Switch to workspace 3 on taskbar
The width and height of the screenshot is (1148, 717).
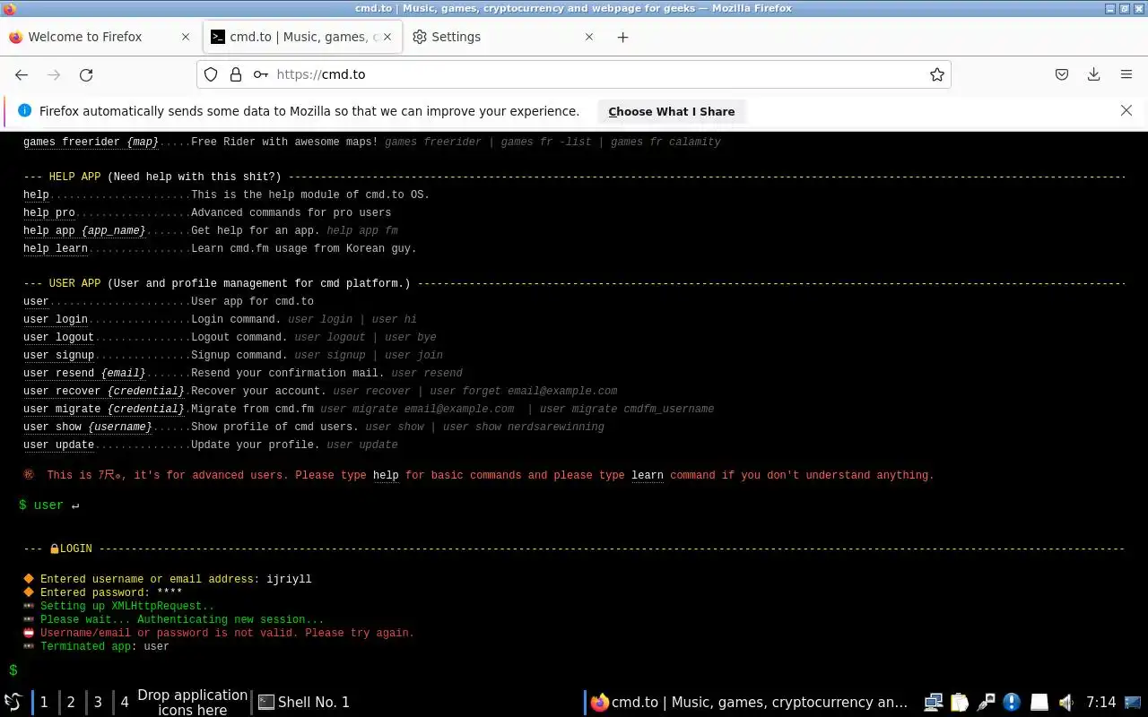tap(98, 702)
